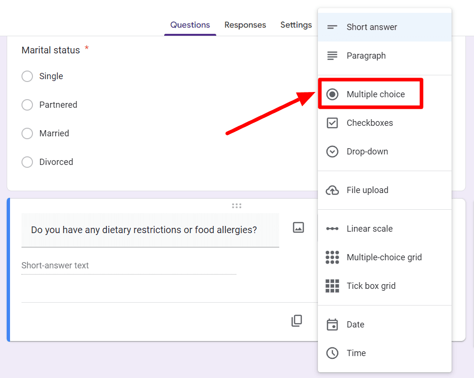Switch to the Responses tab
474x378 pixels.
coord(245,25)
